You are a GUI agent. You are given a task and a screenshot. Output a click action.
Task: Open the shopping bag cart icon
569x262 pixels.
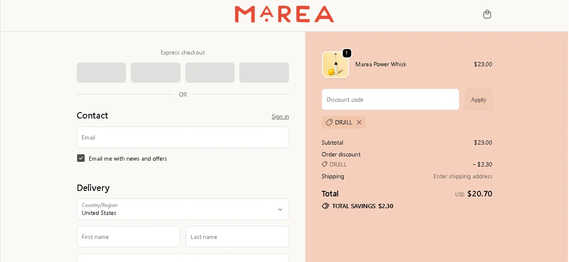[x=487, y=14]
